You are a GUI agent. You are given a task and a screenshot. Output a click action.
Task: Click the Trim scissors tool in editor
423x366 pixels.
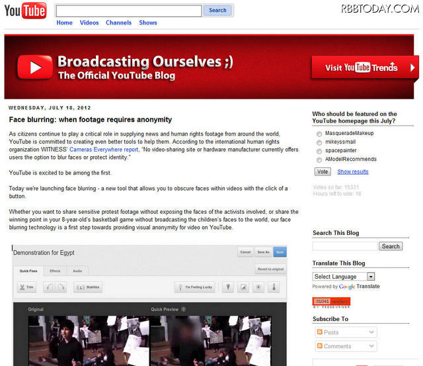pyautogui.click(x=26, y=287)
